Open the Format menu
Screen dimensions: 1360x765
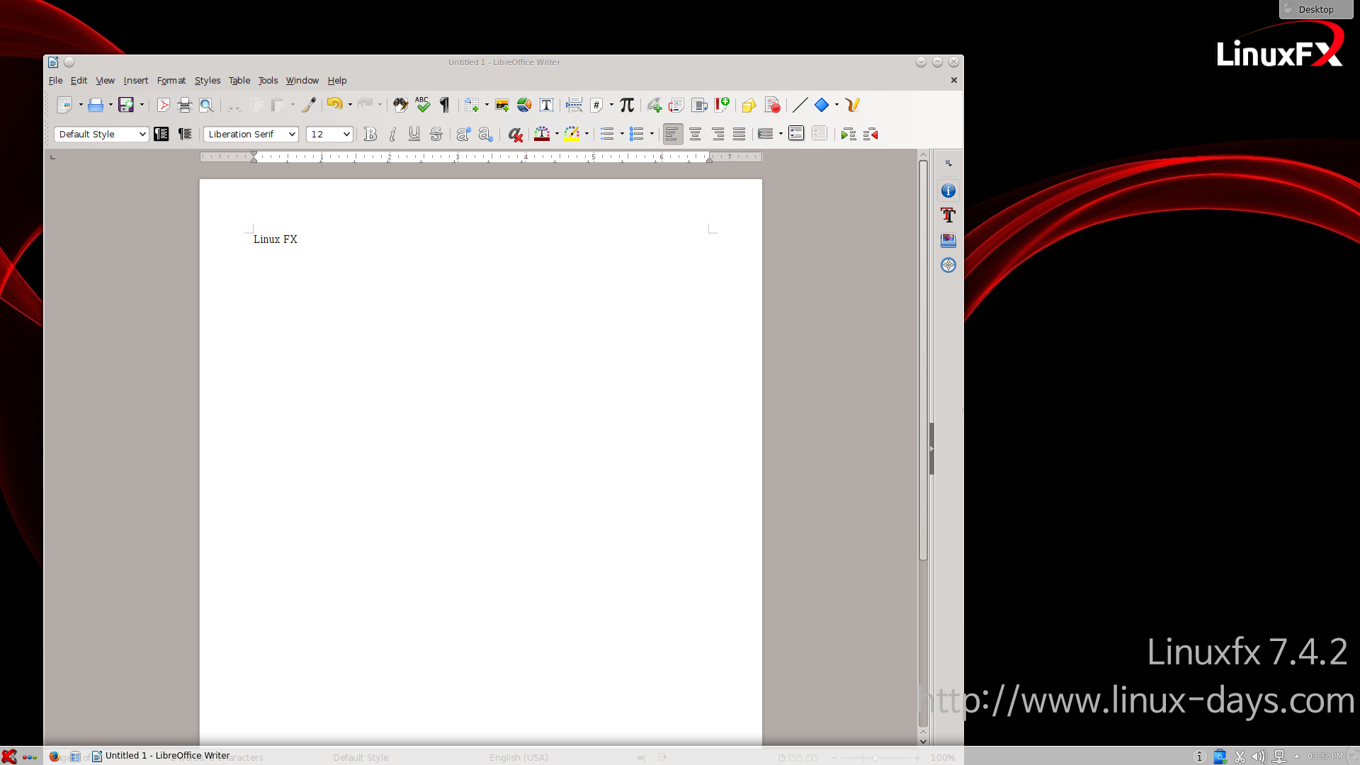pyautogui.click(x=171, y=80)
